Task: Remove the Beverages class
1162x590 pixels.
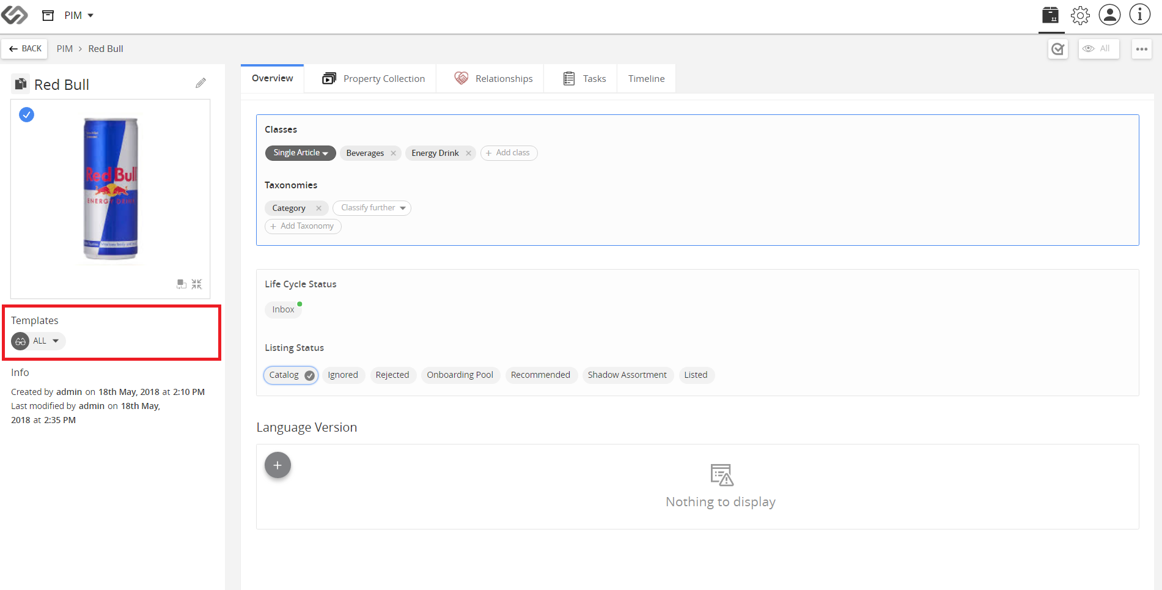Action: (x=394, y=153)
